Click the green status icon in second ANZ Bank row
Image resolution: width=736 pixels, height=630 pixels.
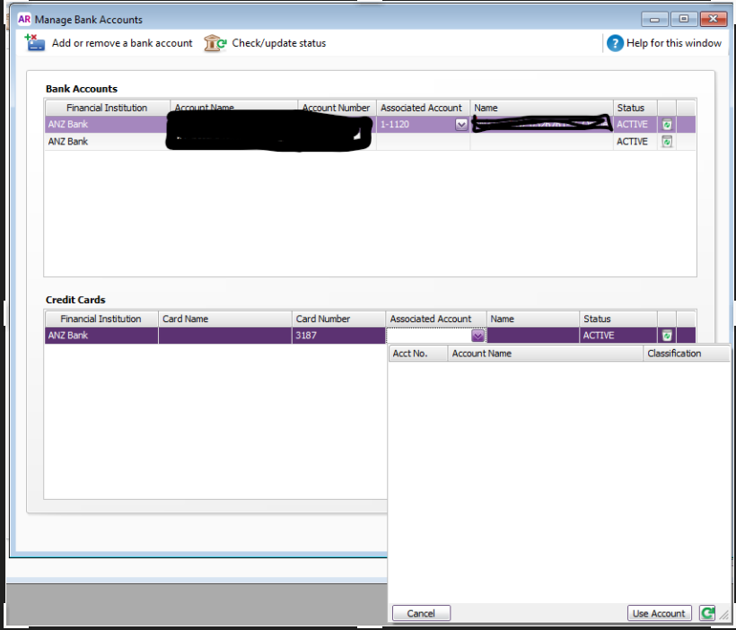point(667,142)
